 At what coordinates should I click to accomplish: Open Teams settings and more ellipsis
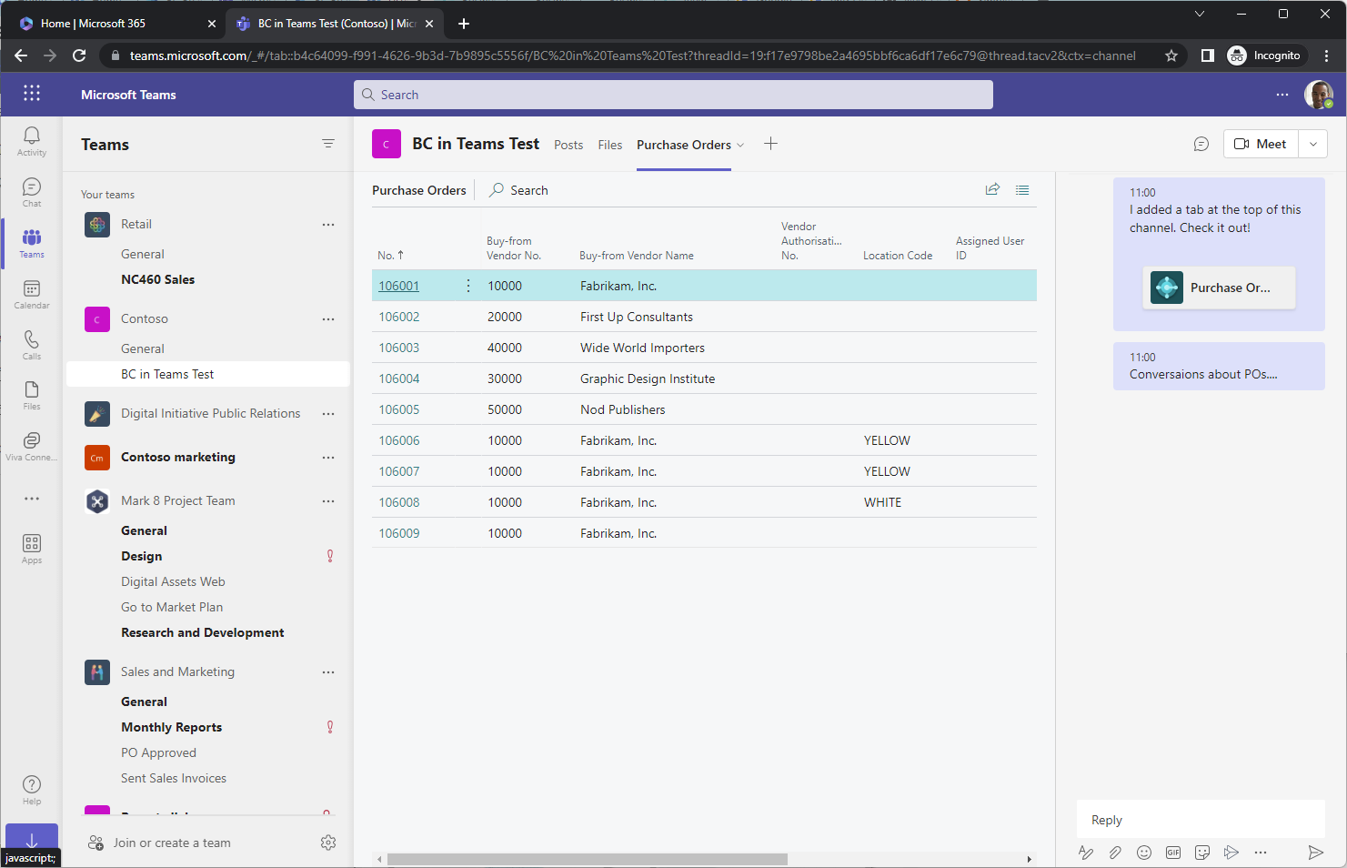pos(1282,95)
